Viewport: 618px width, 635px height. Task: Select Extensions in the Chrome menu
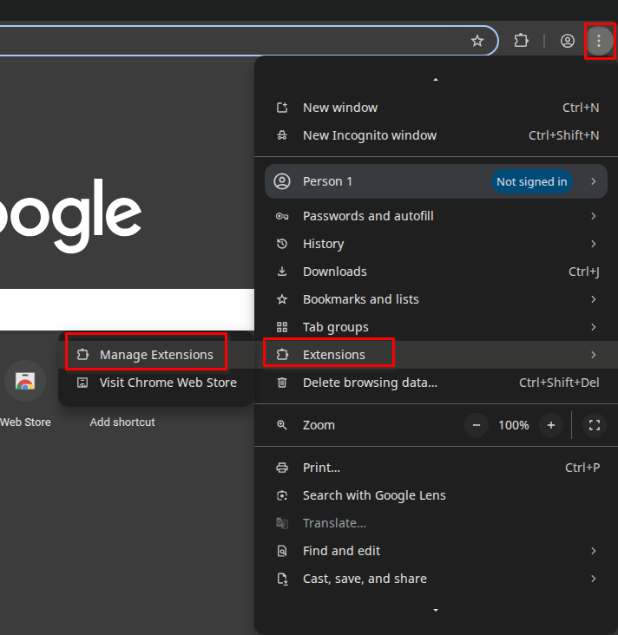click(x=436, y=355)
